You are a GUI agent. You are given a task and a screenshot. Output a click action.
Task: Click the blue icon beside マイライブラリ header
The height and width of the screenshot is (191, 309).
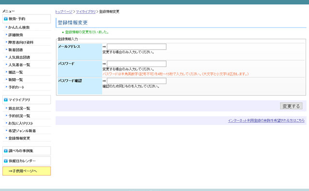[x=6, y=100]
